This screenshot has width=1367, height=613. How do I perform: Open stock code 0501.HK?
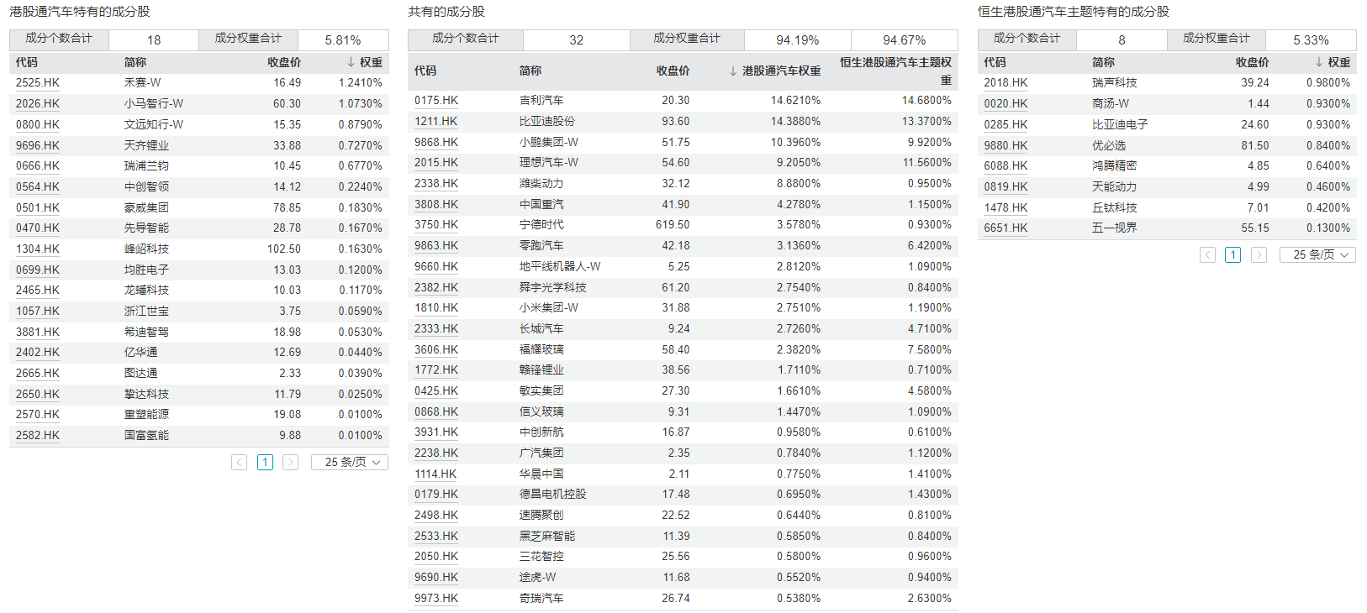click(x=38, y=207)
